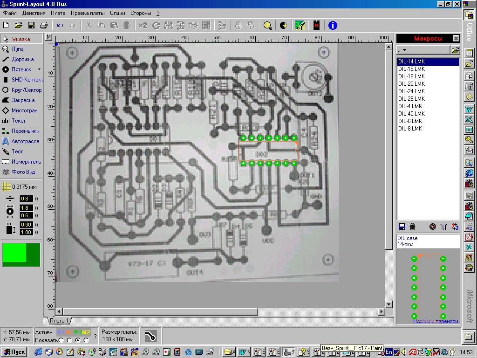Click the blue info icon in toolbar

tap(332, 25)
